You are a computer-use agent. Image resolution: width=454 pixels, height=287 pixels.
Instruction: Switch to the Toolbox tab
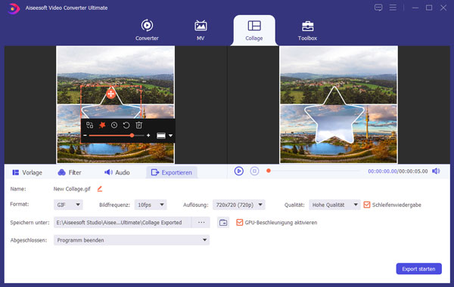click(307, 31)
